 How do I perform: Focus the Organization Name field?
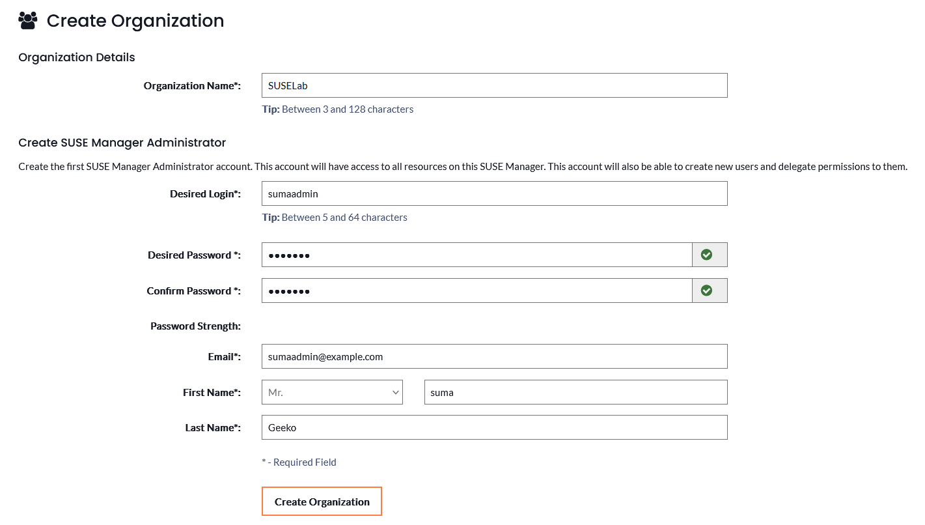pyautogui.click(x=494, y=85)
